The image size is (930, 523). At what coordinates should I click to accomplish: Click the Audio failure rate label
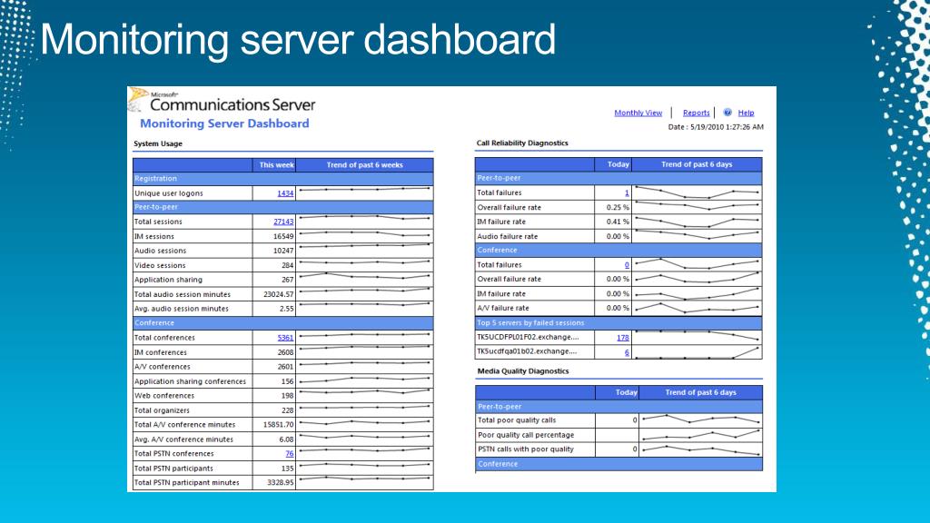(507, 236)
